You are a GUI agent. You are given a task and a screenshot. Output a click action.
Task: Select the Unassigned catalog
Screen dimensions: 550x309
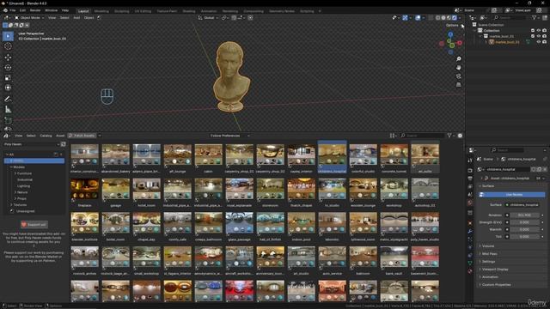(x=25, y=211)
